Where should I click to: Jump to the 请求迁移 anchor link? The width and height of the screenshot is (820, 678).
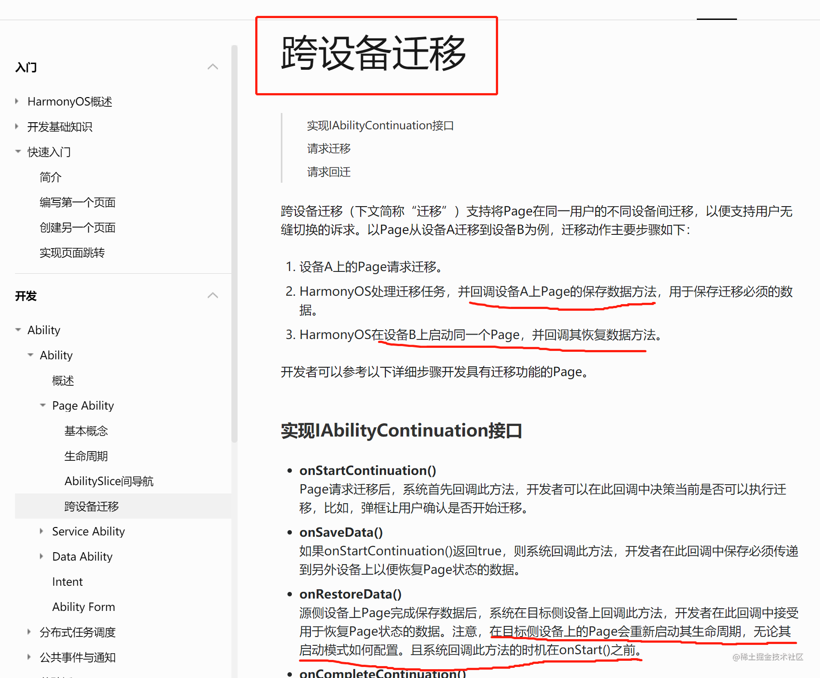329,148
